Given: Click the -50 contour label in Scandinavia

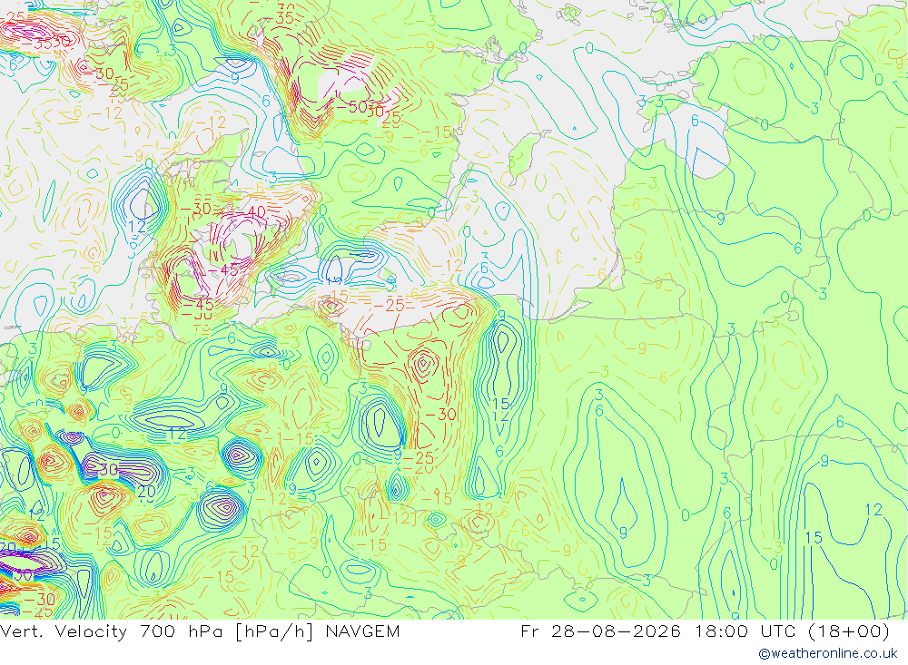Looking at the screenshot, I should 351,106.
